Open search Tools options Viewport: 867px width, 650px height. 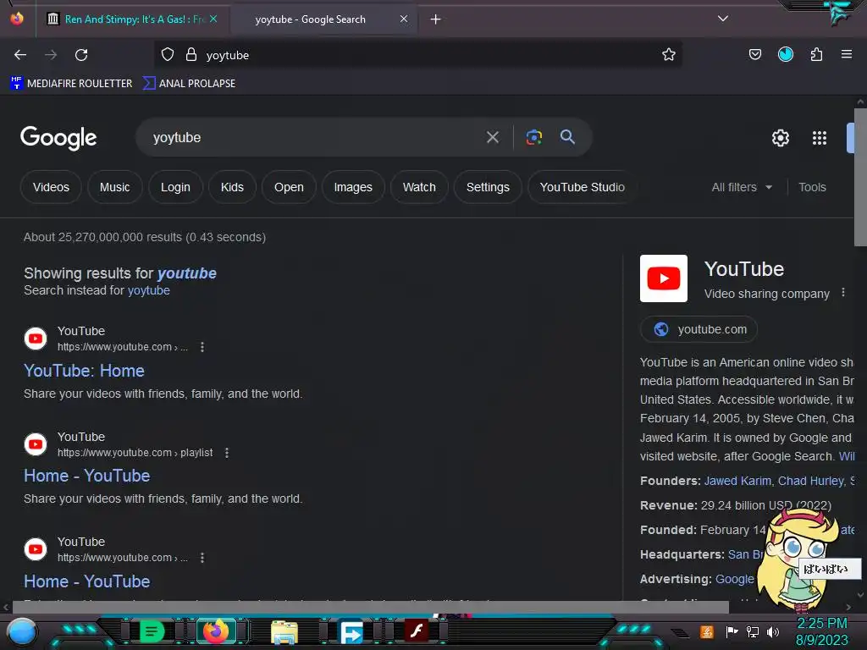click(812, 187)
